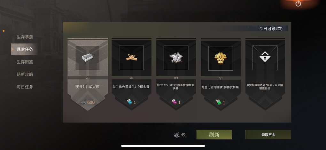Open the 生存手册 menu
This screenshot has width=326, height=150.
tap(25, 37)
